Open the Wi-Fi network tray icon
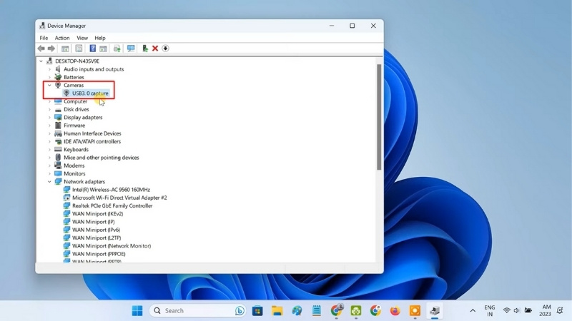This screenshot has width=572, height=321. [x=506, y=310]
